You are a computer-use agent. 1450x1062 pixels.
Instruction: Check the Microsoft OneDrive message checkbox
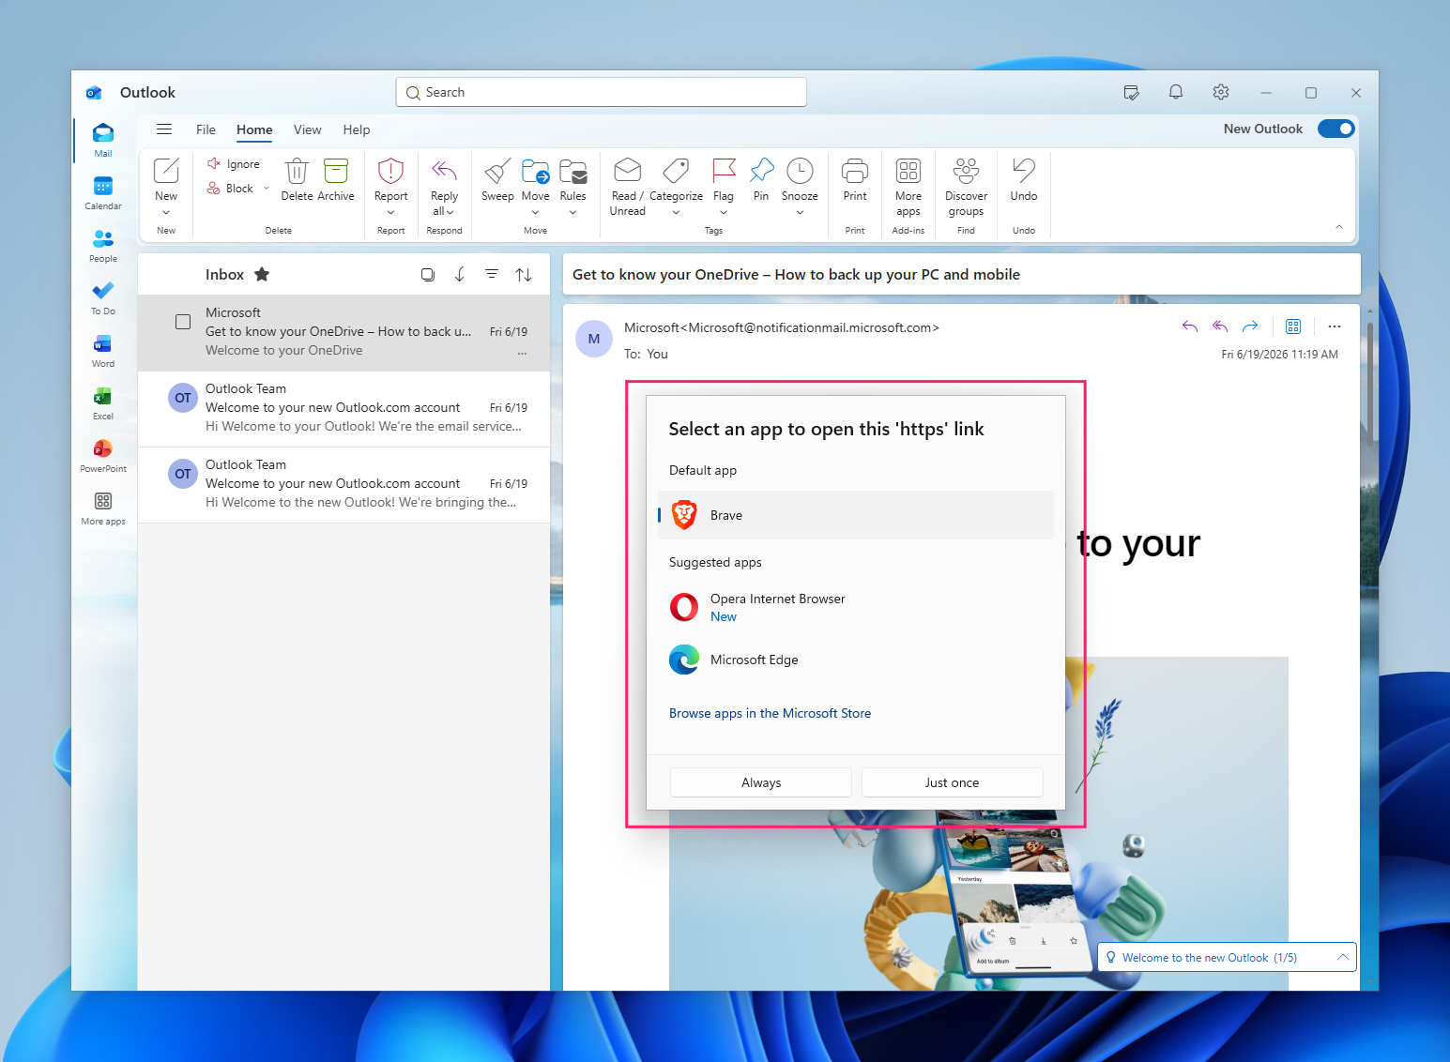pyautogui.click(x=183, y=322)
